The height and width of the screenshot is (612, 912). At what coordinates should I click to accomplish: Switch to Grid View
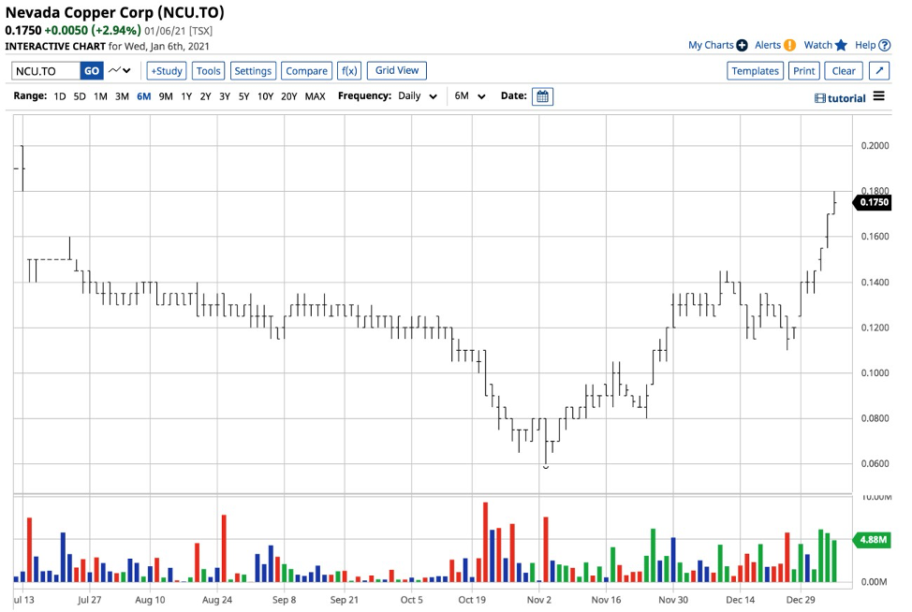397,70
